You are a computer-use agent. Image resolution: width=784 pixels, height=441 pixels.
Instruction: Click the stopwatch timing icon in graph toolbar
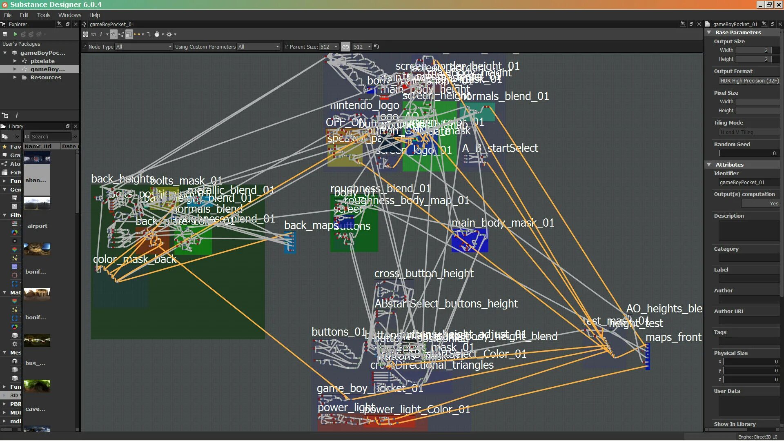157,34
